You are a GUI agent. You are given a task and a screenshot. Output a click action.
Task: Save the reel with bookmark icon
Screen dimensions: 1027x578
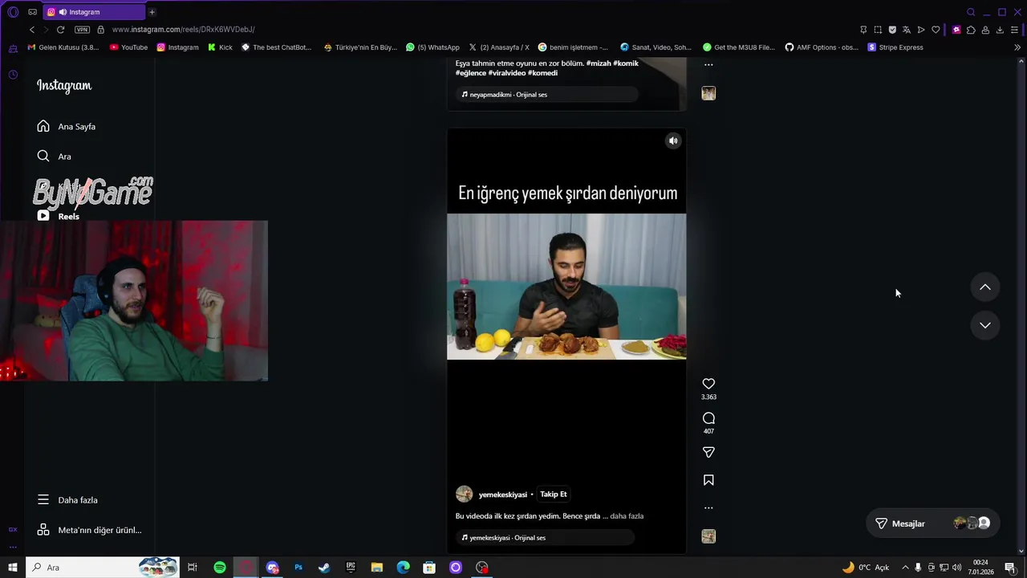click(x=708, y=480)
